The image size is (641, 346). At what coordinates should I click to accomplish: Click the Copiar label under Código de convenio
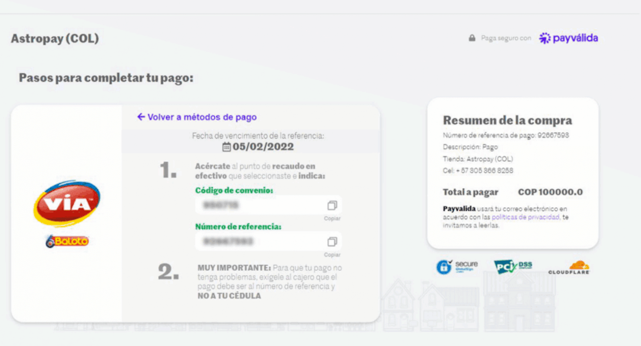(332, 218)
